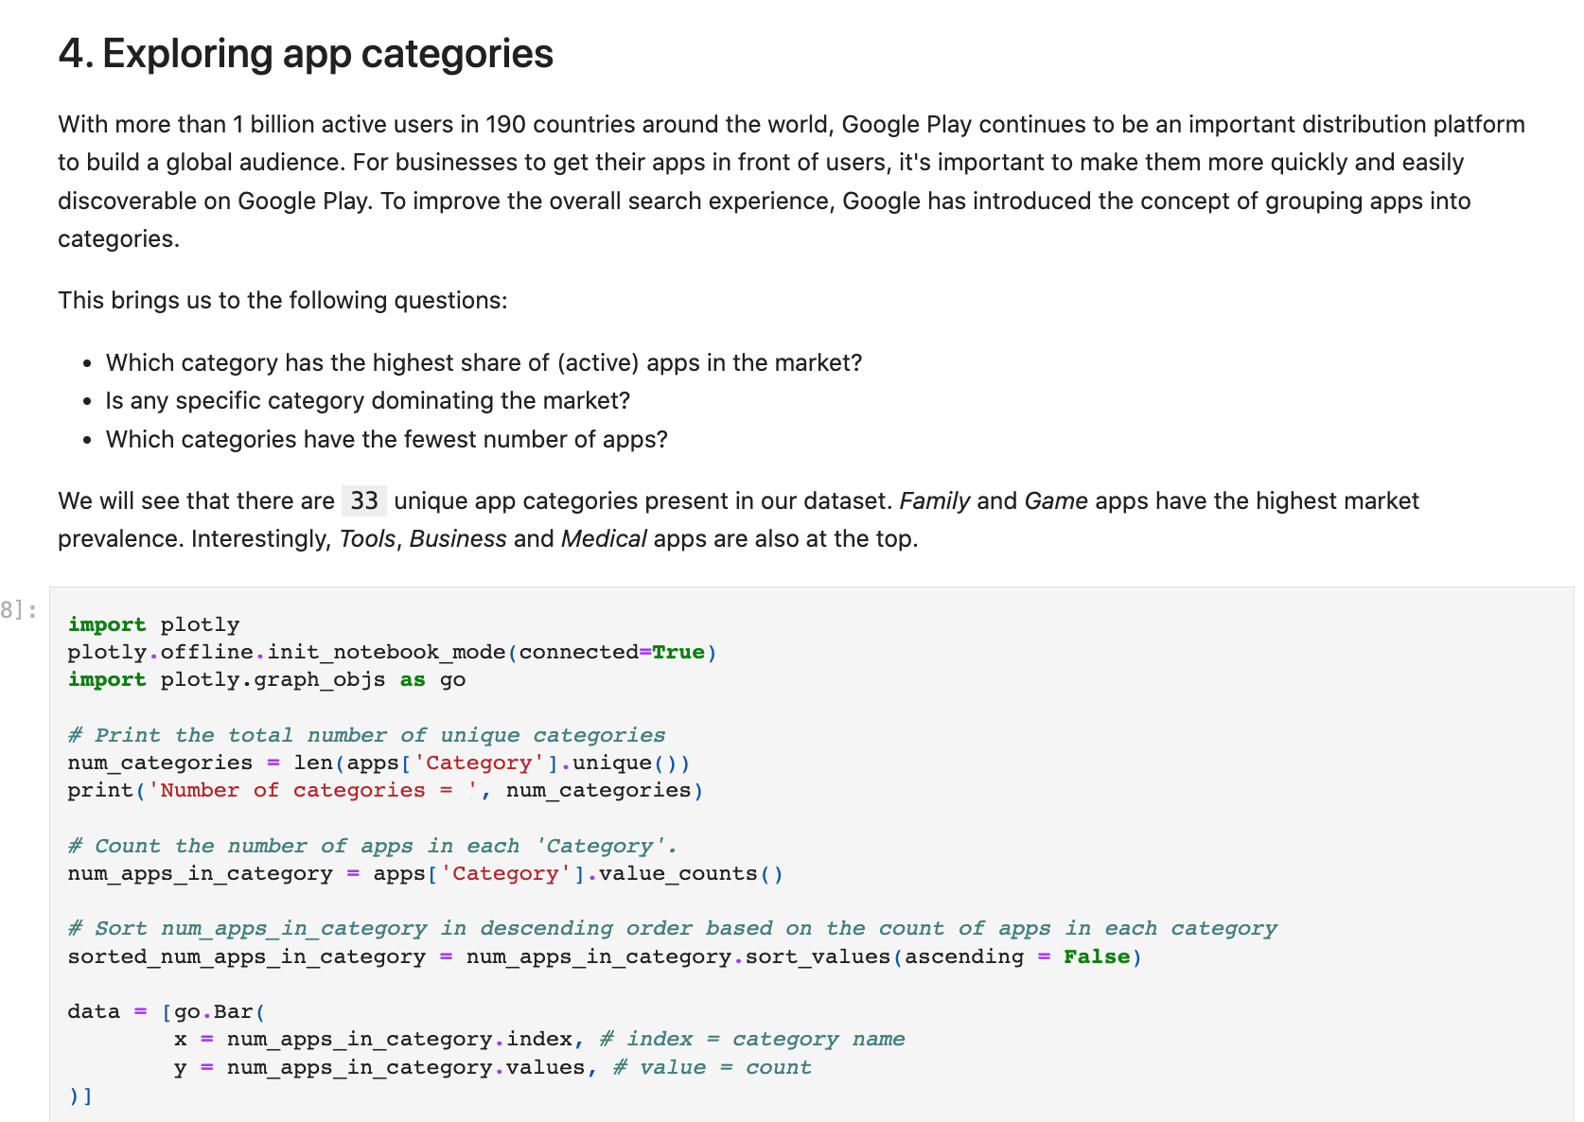
Task: Click the italic word 'Medical' in the paragraph
Action: (604, 539)
